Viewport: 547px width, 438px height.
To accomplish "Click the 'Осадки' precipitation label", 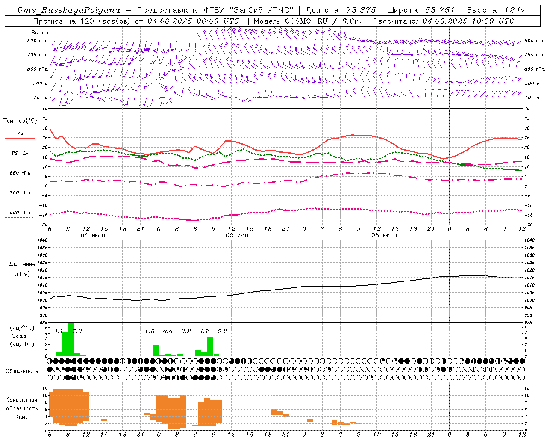I will (22, 336).
